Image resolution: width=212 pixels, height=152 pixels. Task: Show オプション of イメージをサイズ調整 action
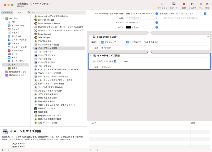pyautogui.click(x=106, y=67)
